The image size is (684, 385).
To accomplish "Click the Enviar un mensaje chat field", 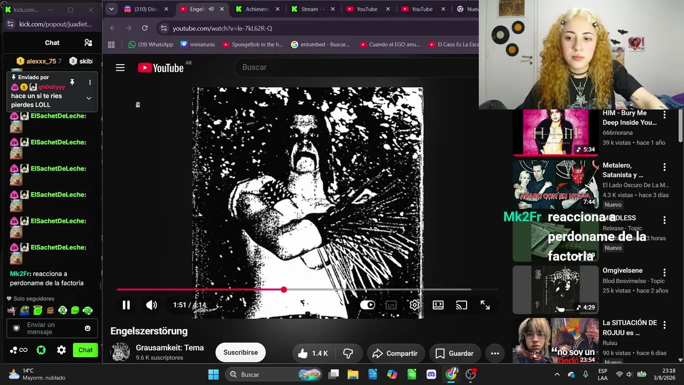I will tap(52, 328).
